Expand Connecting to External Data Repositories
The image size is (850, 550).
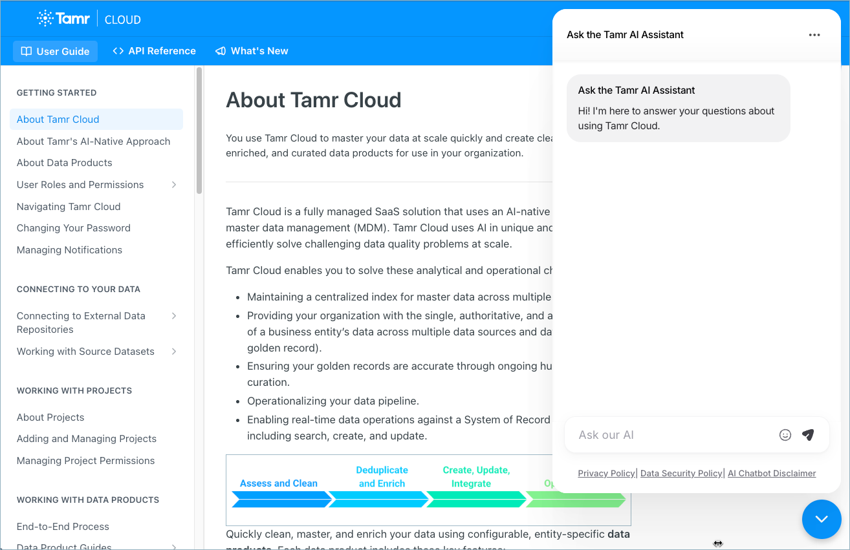(x=174, y=315)
